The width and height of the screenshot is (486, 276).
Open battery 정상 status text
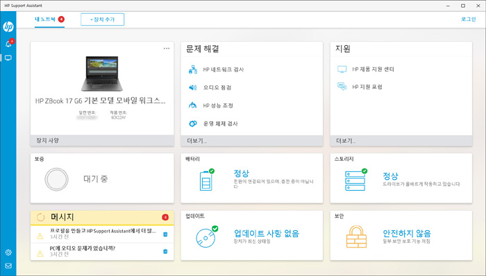241,173
